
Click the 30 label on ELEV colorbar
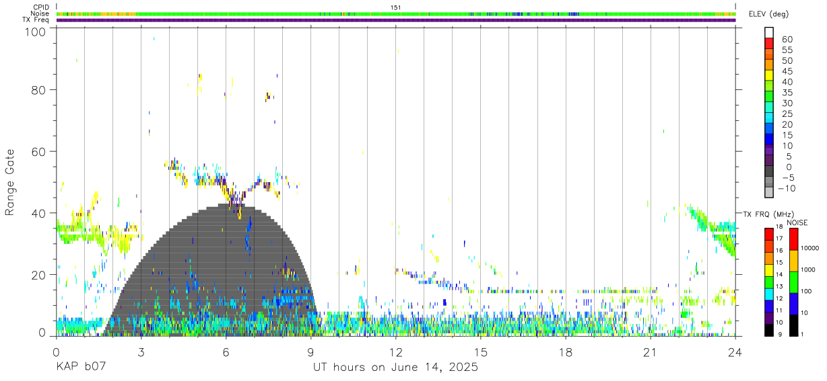point(787,103)
